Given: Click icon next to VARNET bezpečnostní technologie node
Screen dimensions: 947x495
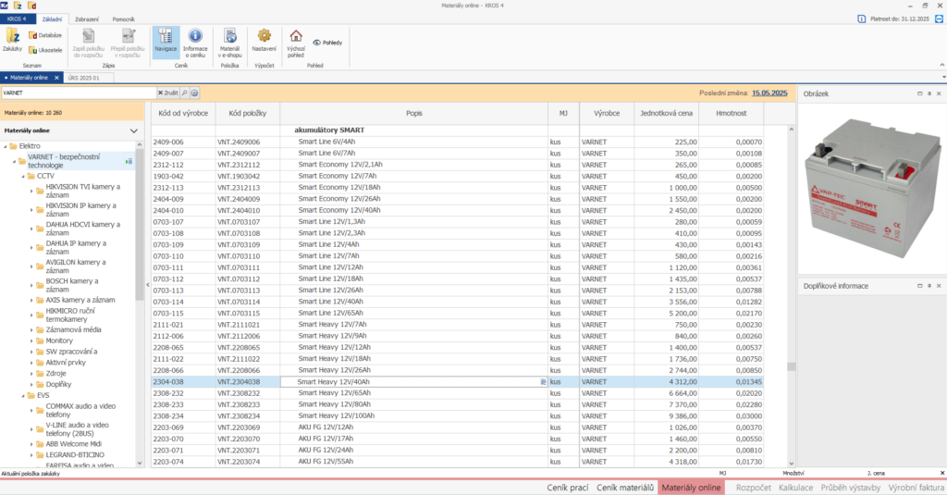Looking at the screenshot, I should pos(129,161).
